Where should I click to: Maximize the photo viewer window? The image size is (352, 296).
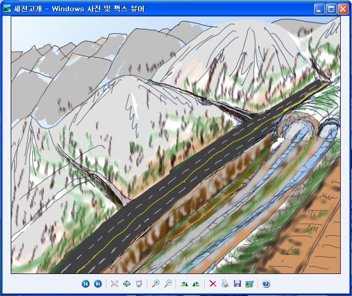coord(331,8)
